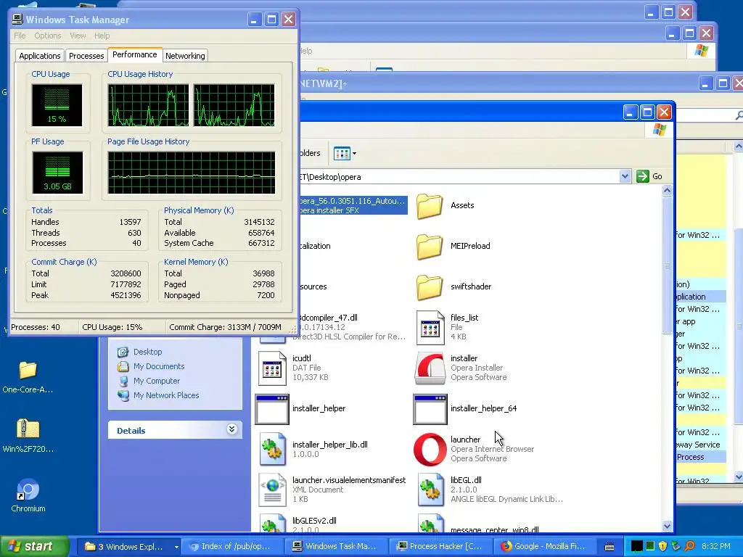Open Task Manager Options menu
This screenshot has width=743, height=557.
(x=47, y=36)
